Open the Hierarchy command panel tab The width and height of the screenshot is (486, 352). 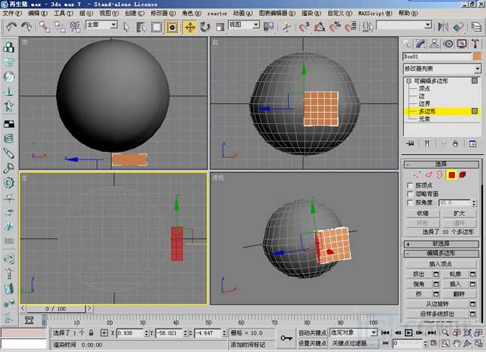point(434,44)
